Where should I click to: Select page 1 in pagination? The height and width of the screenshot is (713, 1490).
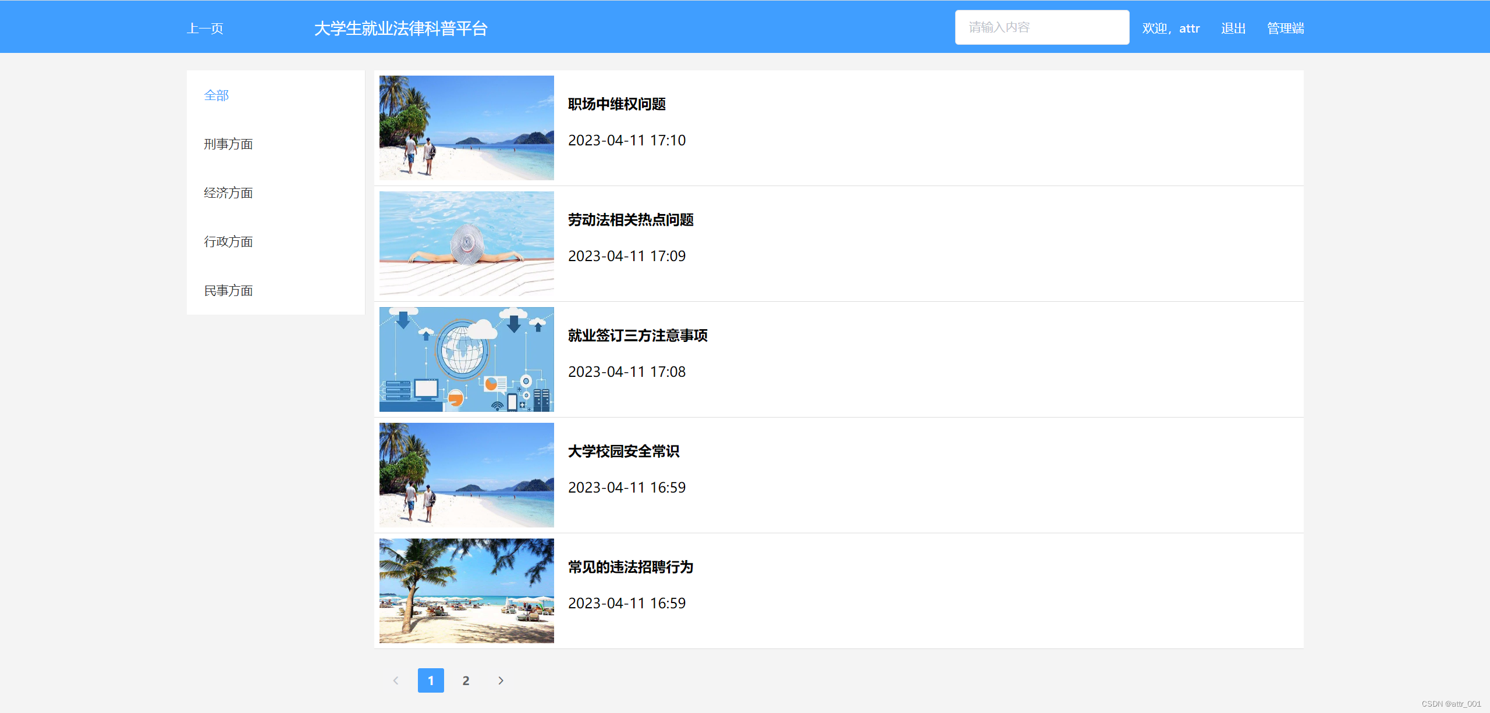(431, 680)
